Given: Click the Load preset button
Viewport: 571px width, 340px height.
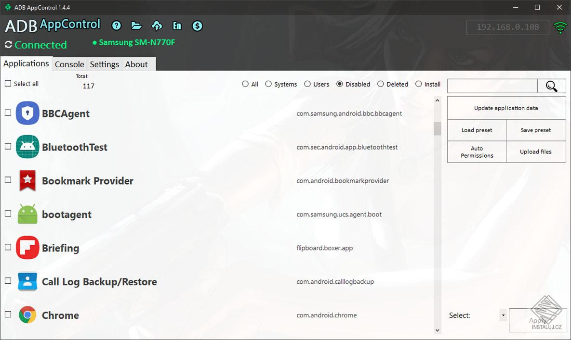Looking at the screenshot, I should 477,130.
